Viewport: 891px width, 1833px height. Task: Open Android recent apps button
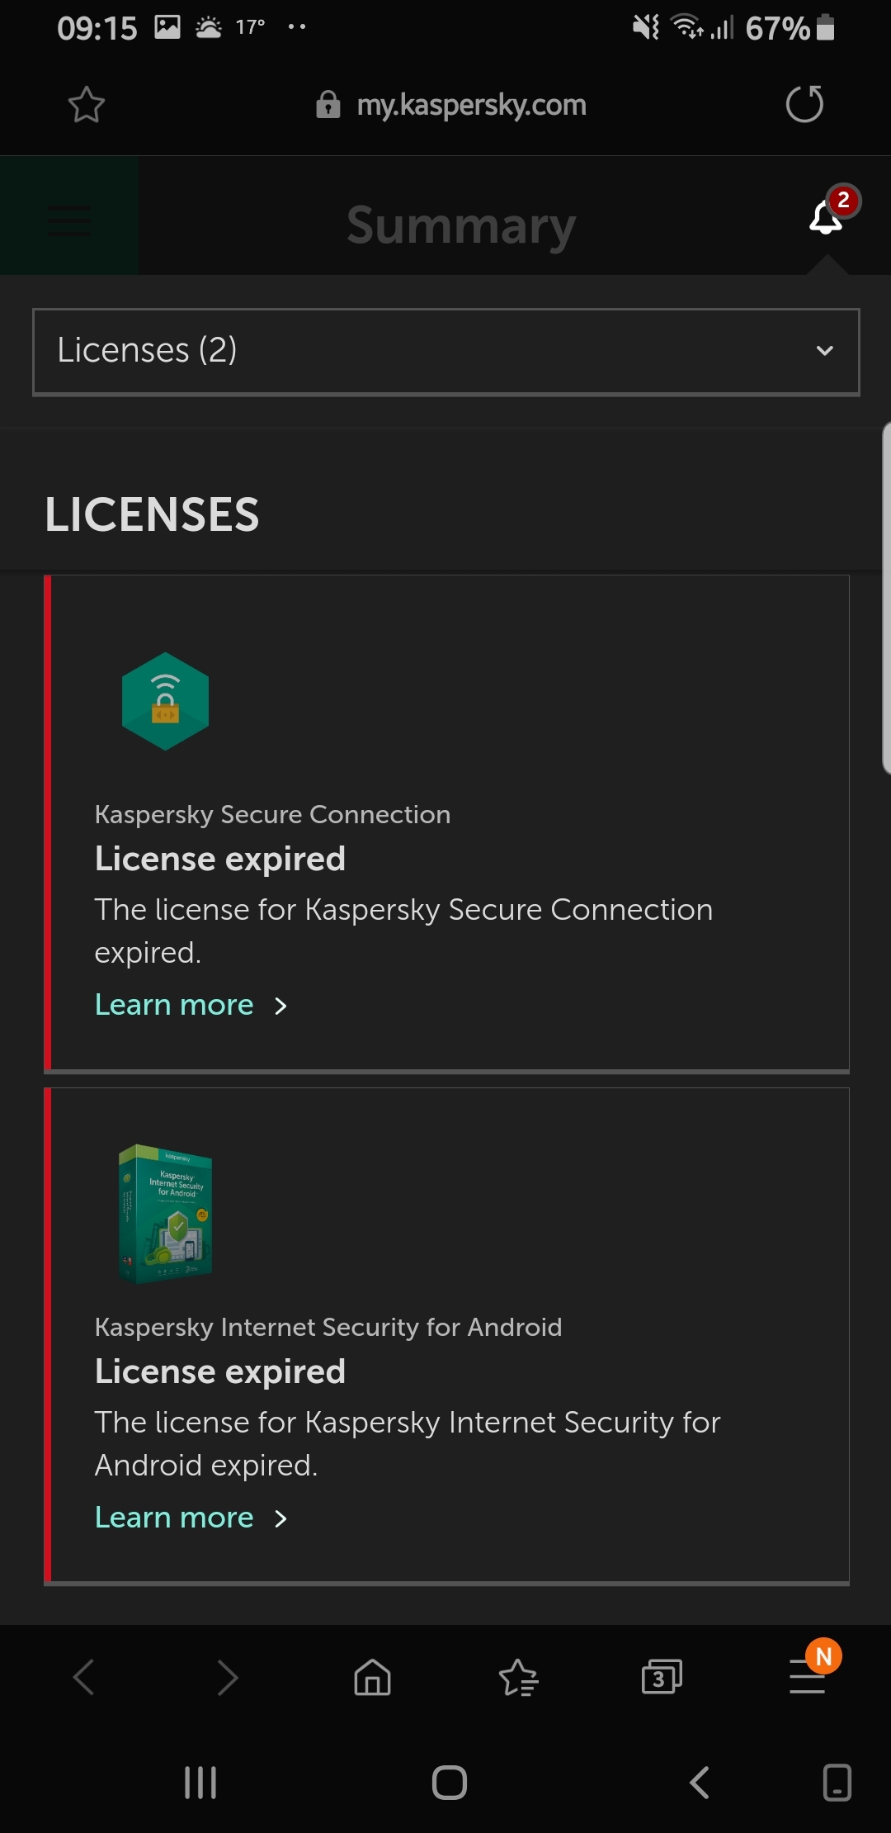(x=200, y=1783)
